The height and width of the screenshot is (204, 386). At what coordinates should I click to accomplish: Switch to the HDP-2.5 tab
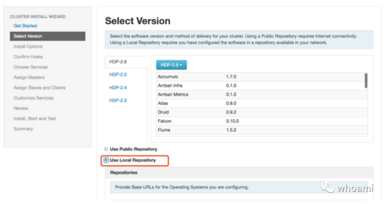coord(118,75)
